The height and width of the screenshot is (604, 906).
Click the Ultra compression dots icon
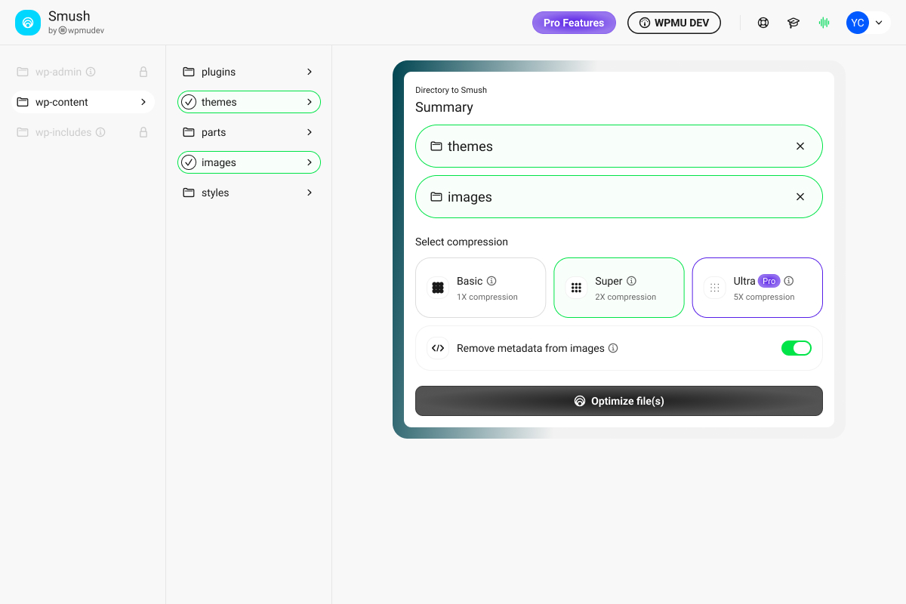pyautogui.click(x=714, y=288)
